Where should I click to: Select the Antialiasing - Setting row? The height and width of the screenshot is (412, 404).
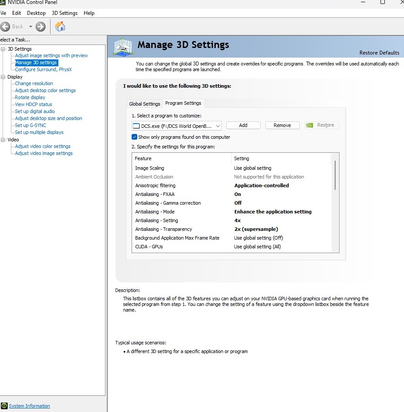click(232, 220)
